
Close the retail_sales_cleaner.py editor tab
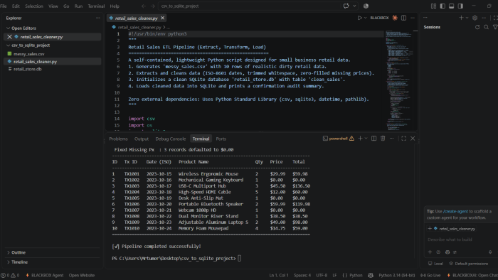163,18
